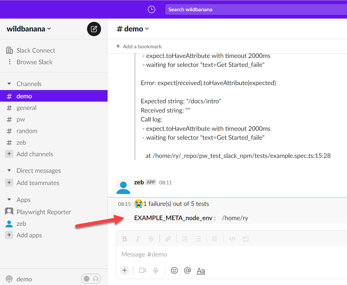Start an ordered list
The image size is (347, 285).
point(185,239)
